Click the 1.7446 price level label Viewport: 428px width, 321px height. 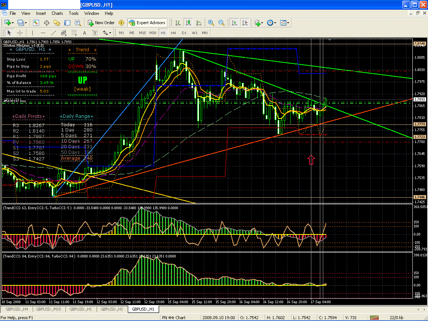pyautogui.click(x=419, y=197)
